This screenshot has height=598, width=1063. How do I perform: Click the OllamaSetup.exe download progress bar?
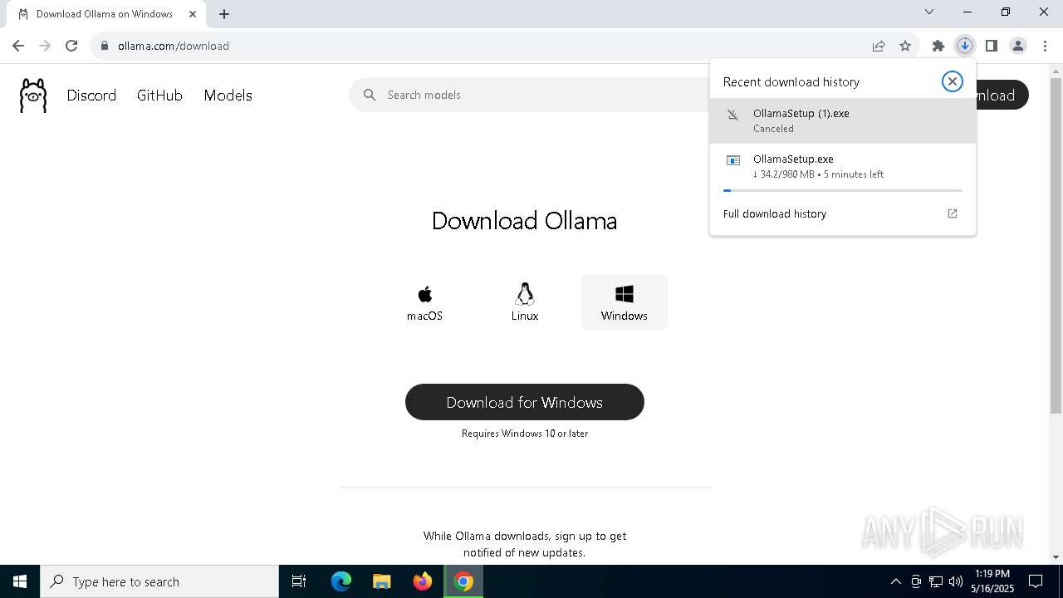(x=843, y=190)
